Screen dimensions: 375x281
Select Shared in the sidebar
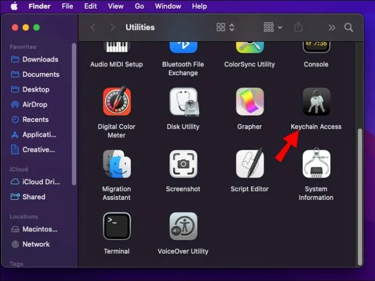click(28, 197)
